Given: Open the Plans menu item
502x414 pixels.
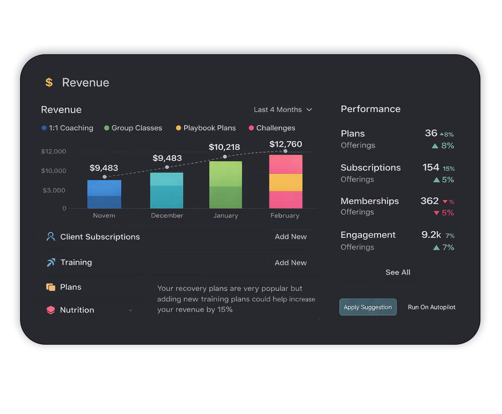Looking at the screenshot, I should pyautogui.click(x=71, y=287).
